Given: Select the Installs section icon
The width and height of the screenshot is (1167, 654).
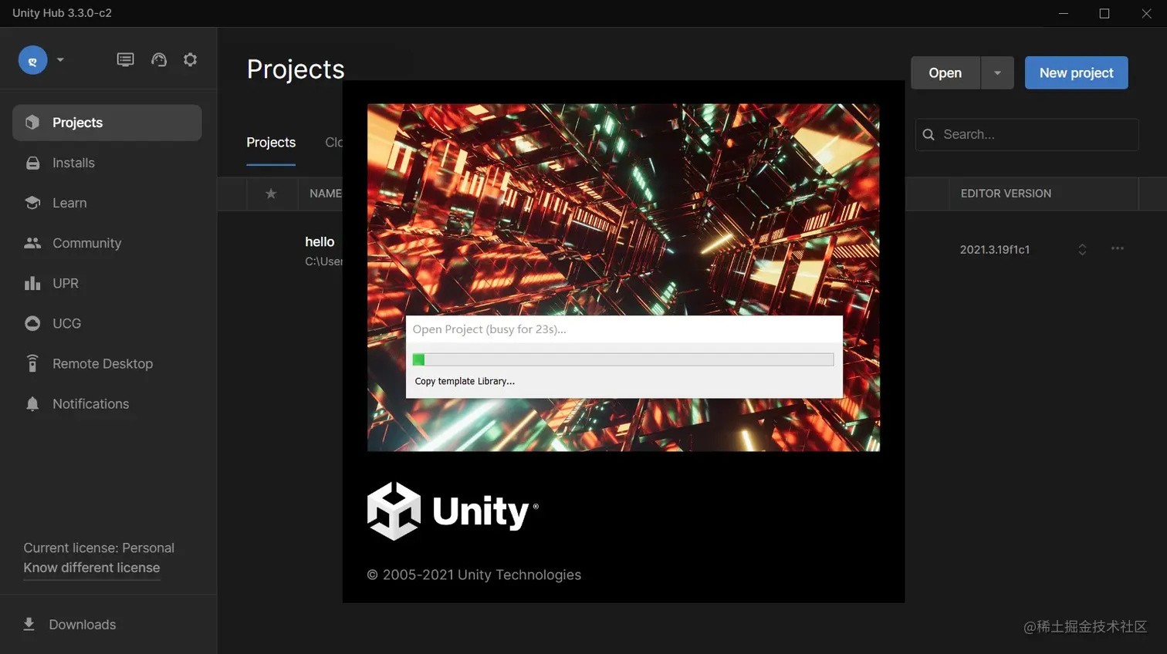Looking at the screenshot, I should click(x=32, y=162).
